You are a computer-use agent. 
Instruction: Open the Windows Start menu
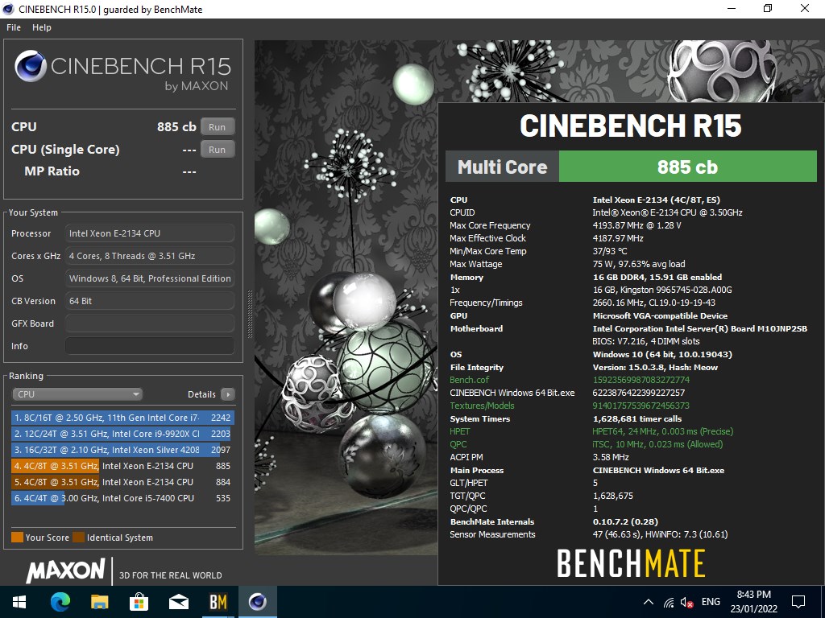coord(19,602)
